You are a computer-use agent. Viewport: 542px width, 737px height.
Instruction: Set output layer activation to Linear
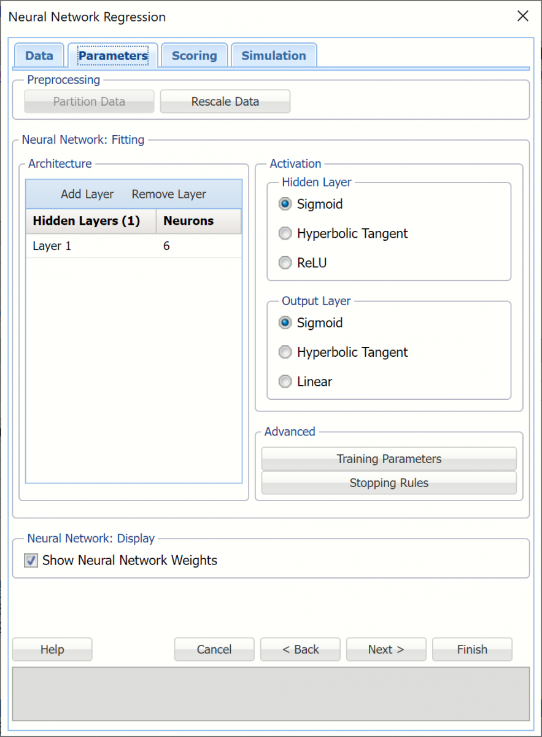pyautogui.click(x=285, y=381)
